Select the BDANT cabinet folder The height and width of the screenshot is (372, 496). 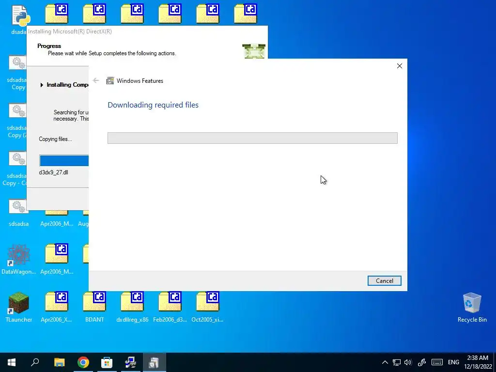(94, 307)
